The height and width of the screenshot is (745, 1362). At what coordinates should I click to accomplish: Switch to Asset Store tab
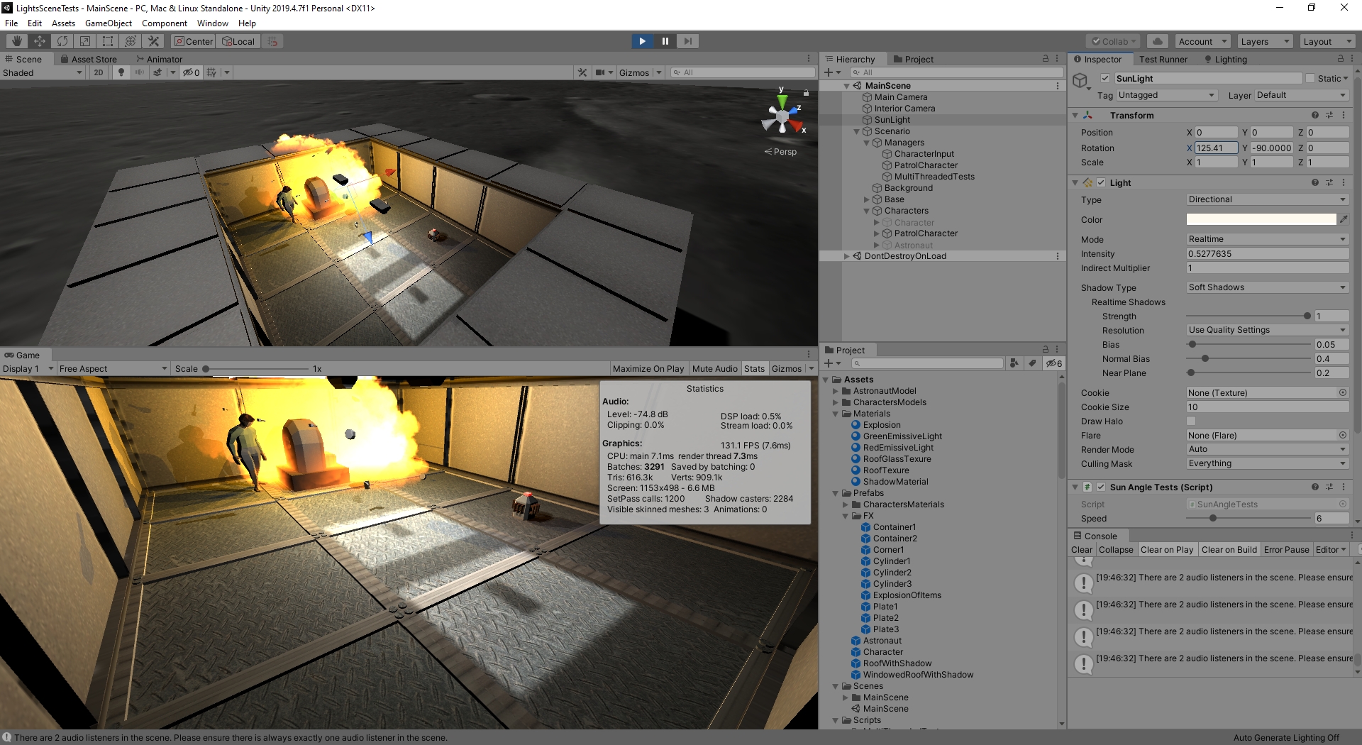click(89, 59)
